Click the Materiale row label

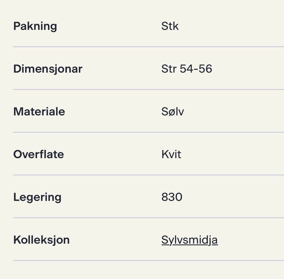click(x=39, y=111)
